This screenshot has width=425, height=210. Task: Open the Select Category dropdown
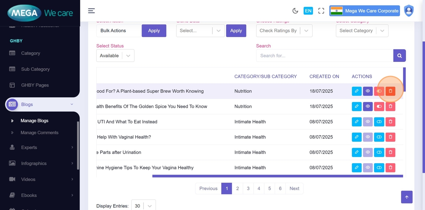pos(362,31)
